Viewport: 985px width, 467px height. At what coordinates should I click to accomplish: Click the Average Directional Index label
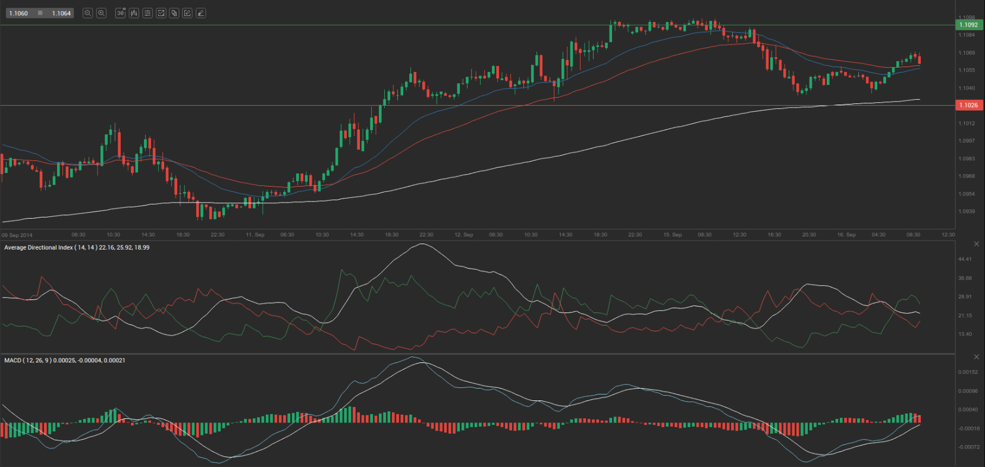pos(39,247)
